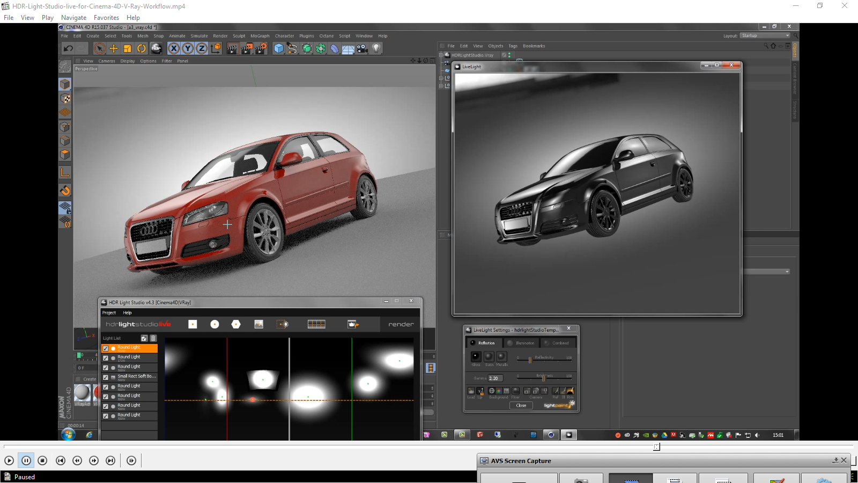Switch to Combined tab in LiveLight Settings
This screenshot has height=483, width=858.
point(557,343)
